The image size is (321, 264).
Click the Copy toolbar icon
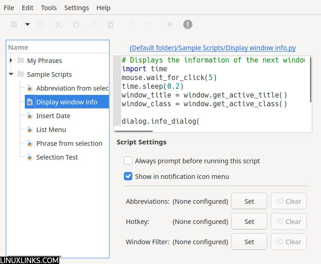coord(76,24)
